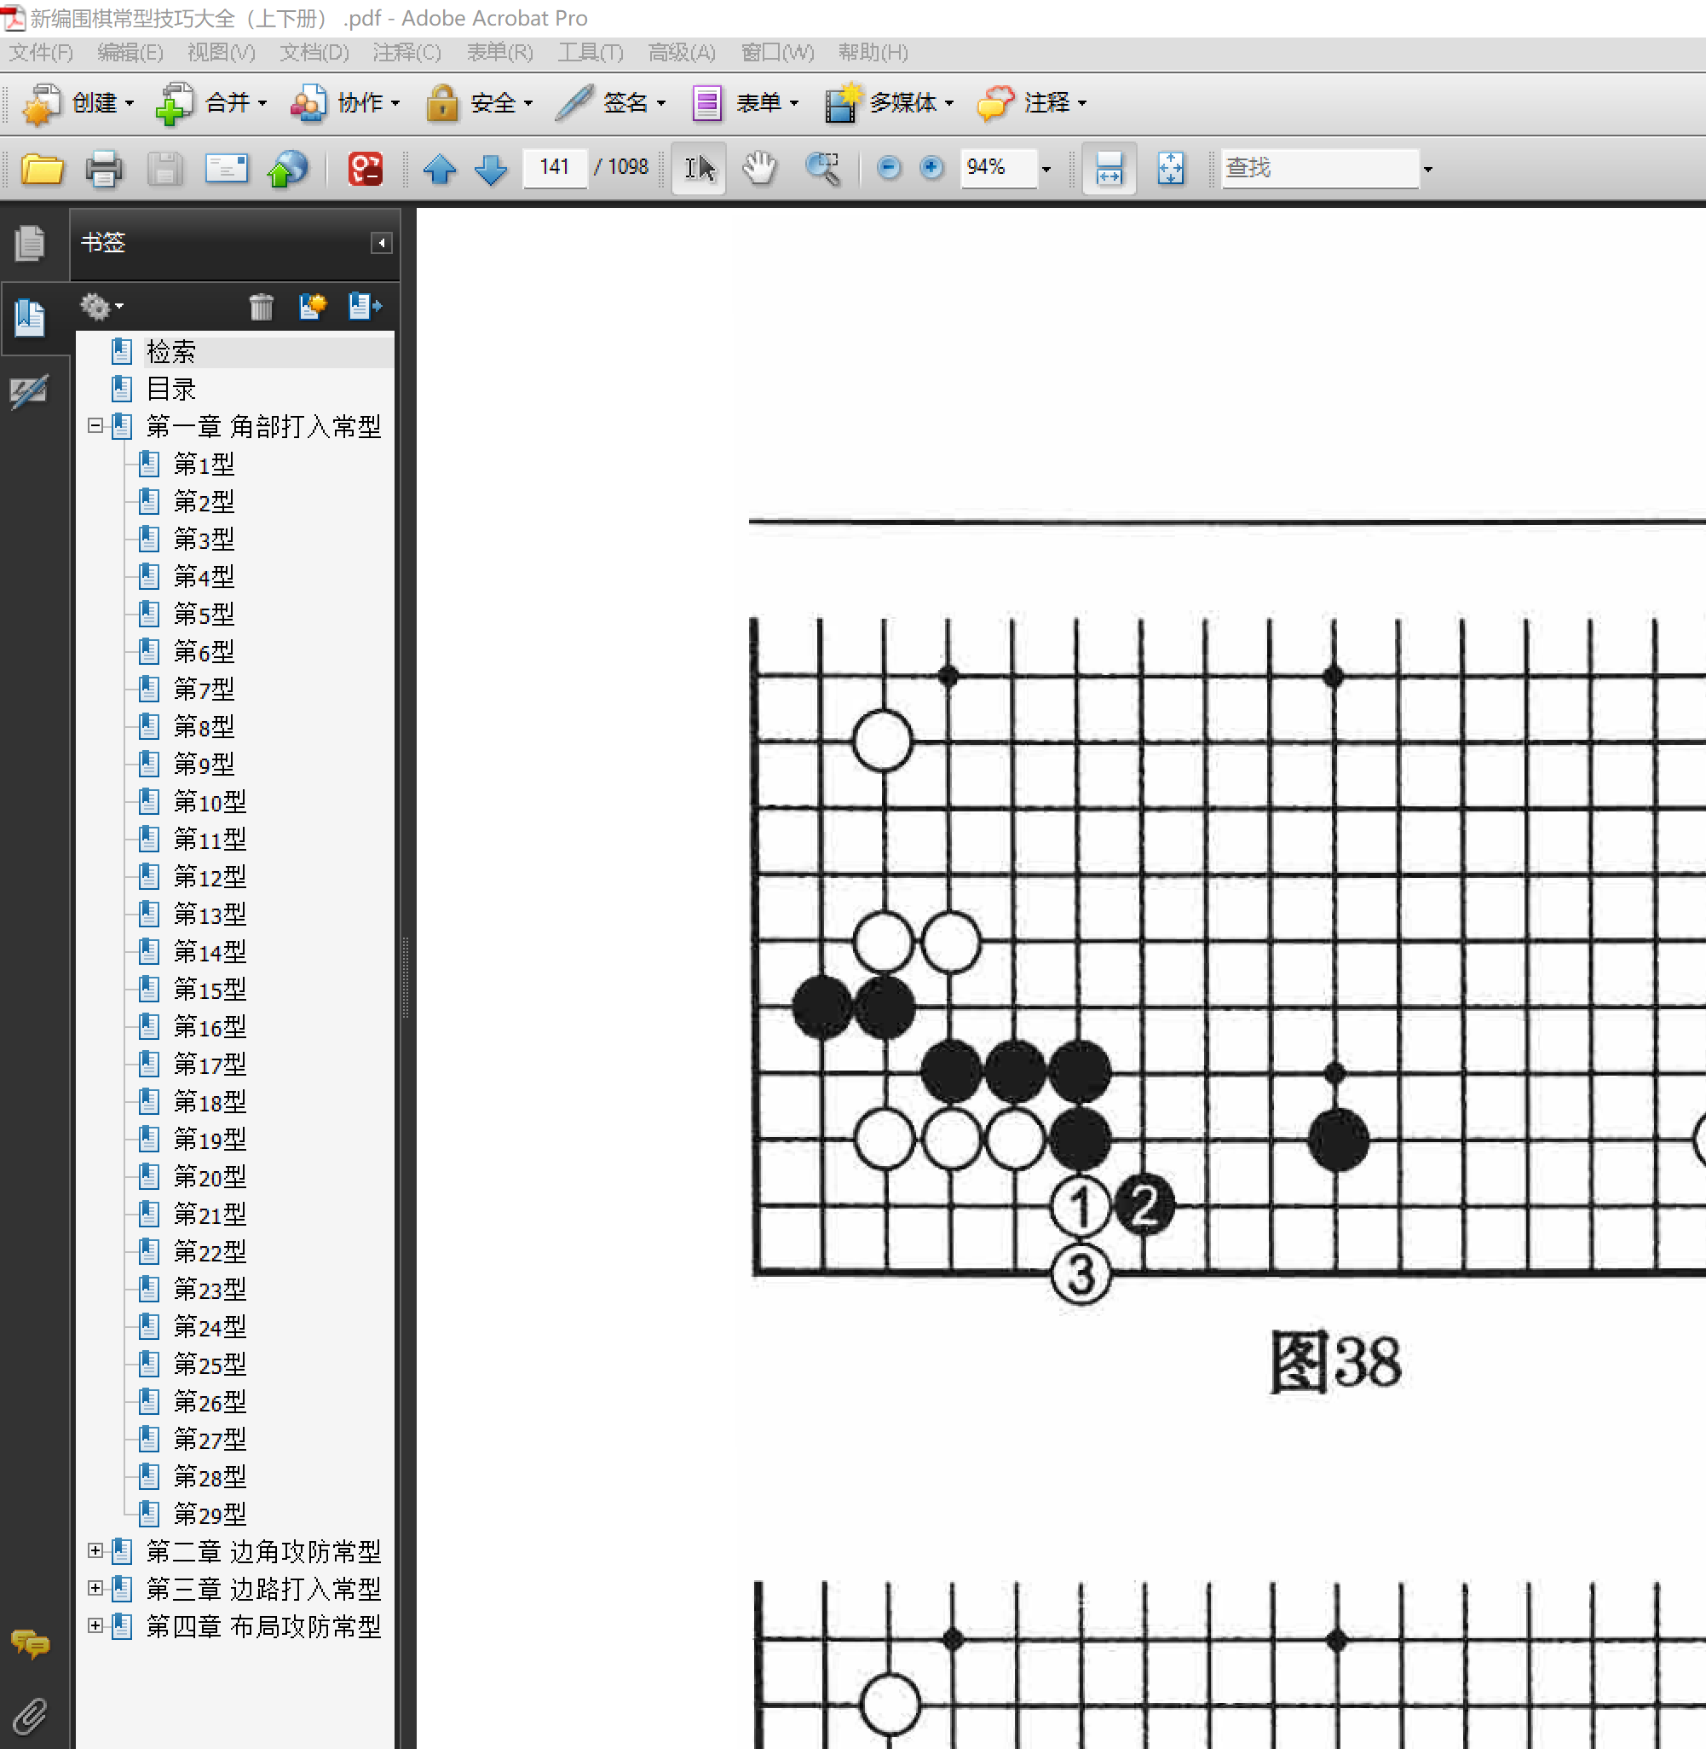Viewport: 1706px width, 1749px height.
Task: Select the 检索 bookmark
Action: 171,351
